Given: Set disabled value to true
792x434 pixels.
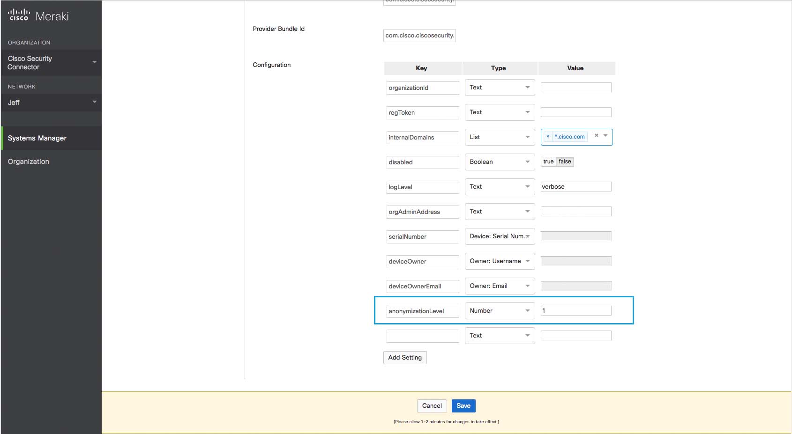Looking at the screenshot, I should click(548, 162).
